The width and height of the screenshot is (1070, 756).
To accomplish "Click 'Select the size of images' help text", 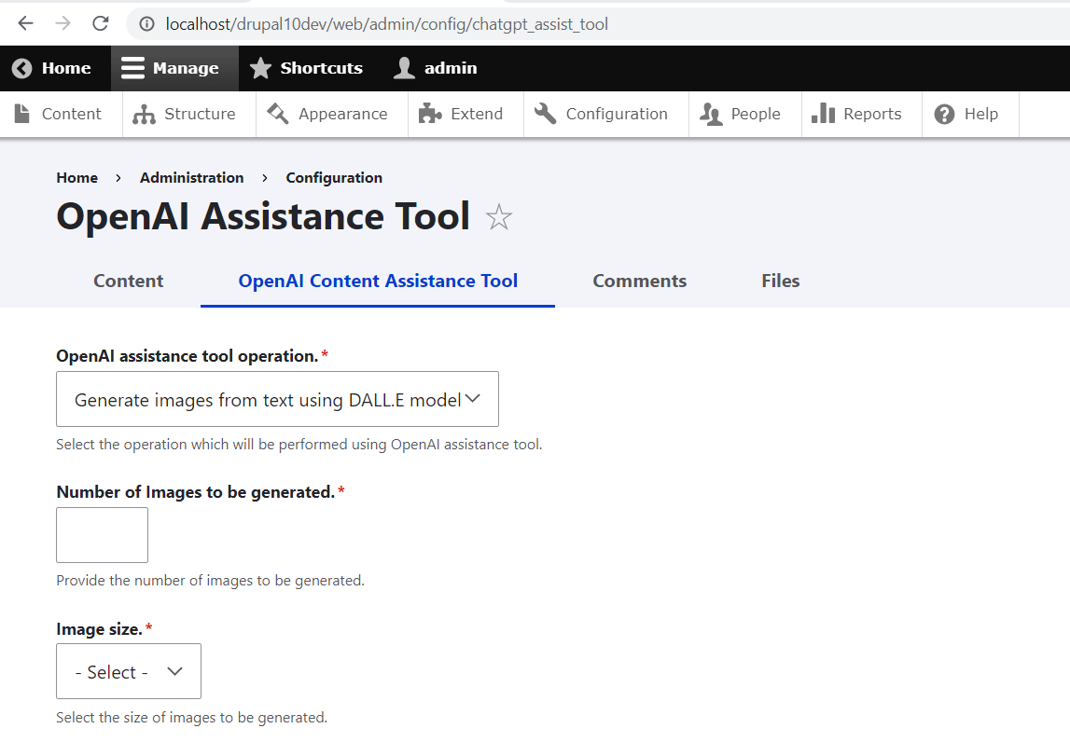I will point(192,717).
